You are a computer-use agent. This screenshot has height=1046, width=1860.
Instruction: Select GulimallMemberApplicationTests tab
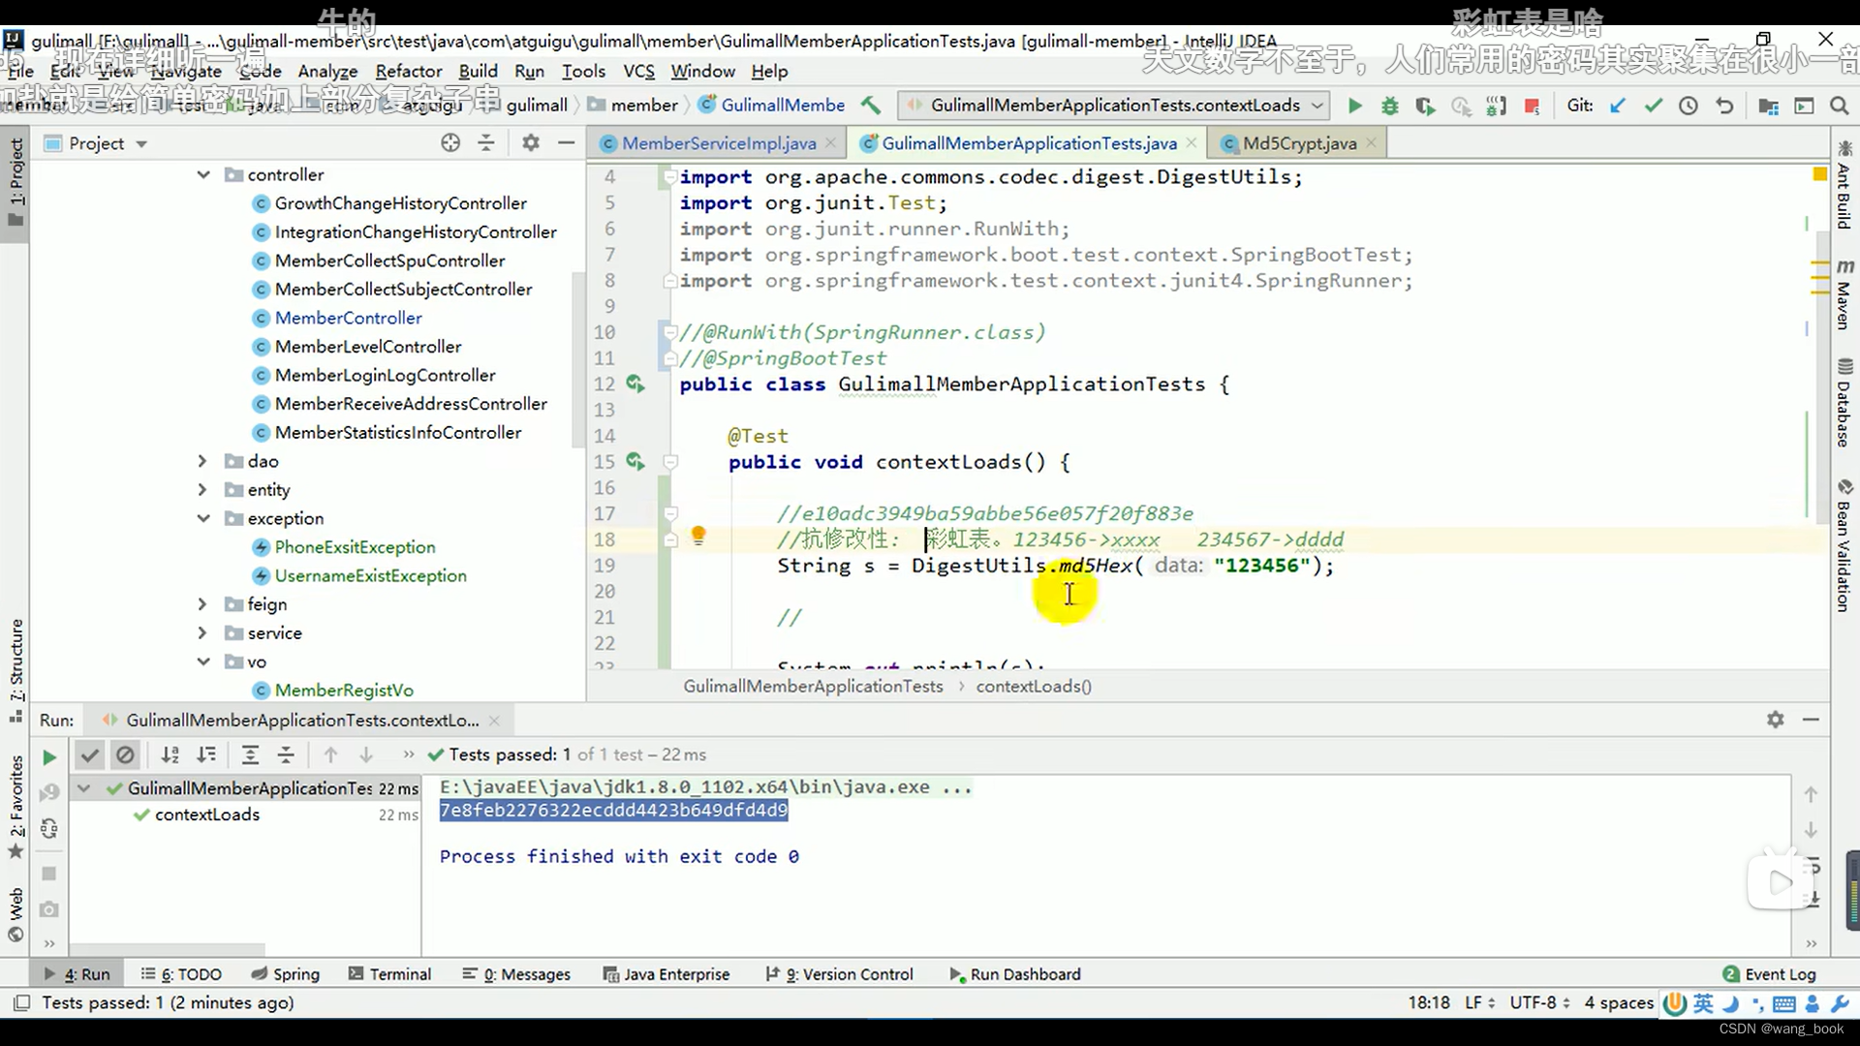[1029, 143]
